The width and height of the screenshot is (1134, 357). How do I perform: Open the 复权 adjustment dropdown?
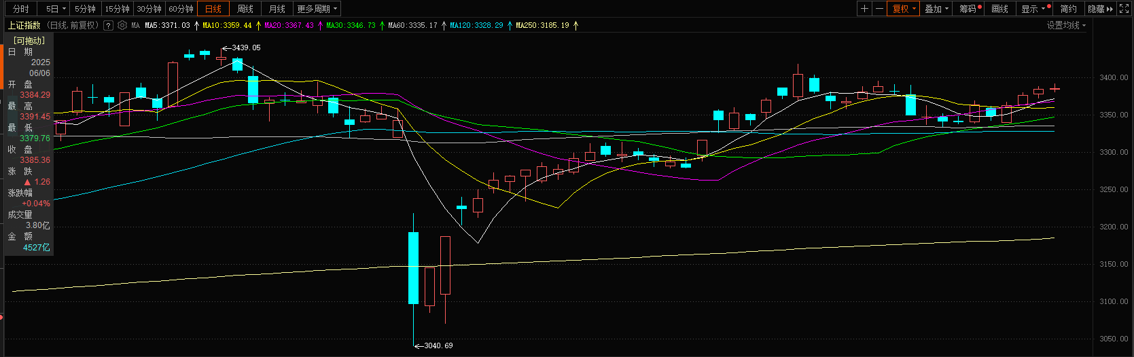(904, 9)
